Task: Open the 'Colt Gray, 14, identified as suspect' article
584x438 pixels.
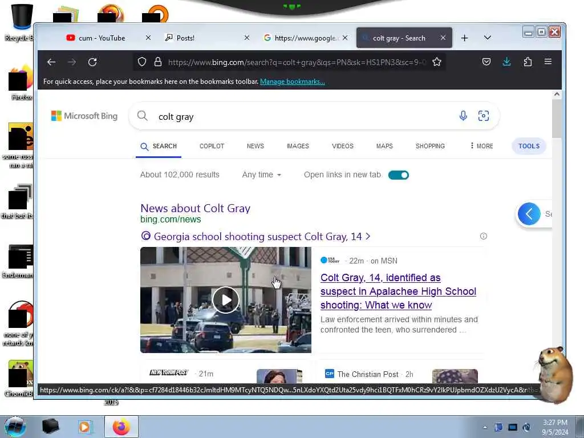Action: pos(398,291)
